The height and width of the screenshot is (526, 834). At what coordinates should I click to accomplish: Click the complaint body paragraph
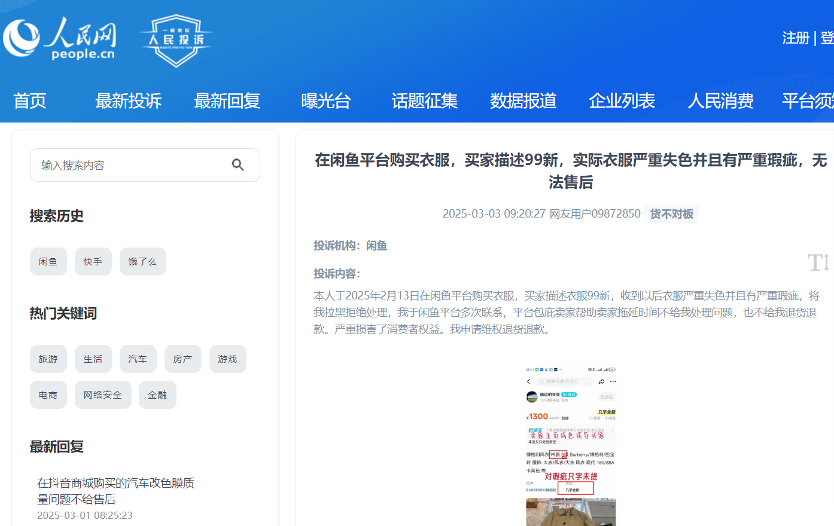[567, 312]
